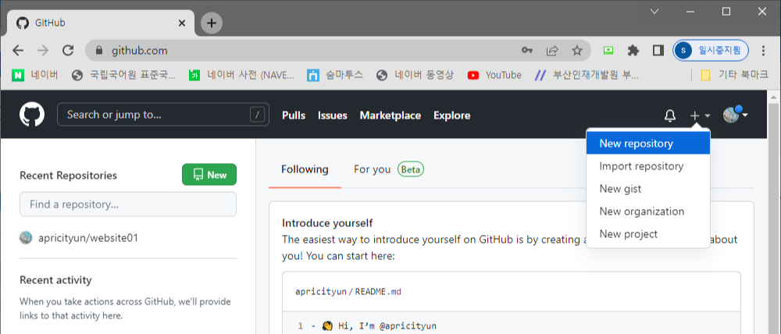
Task: Click the Recent activity heading
Action: [x=55, y=279]
